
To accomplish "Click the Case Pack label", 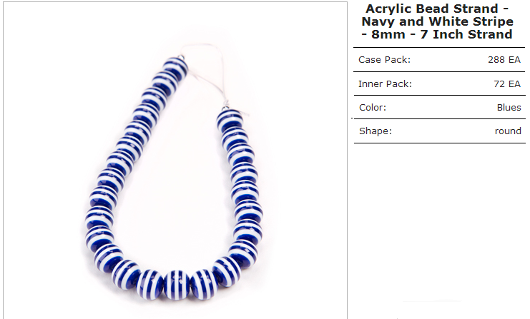I will coord(384,60).
